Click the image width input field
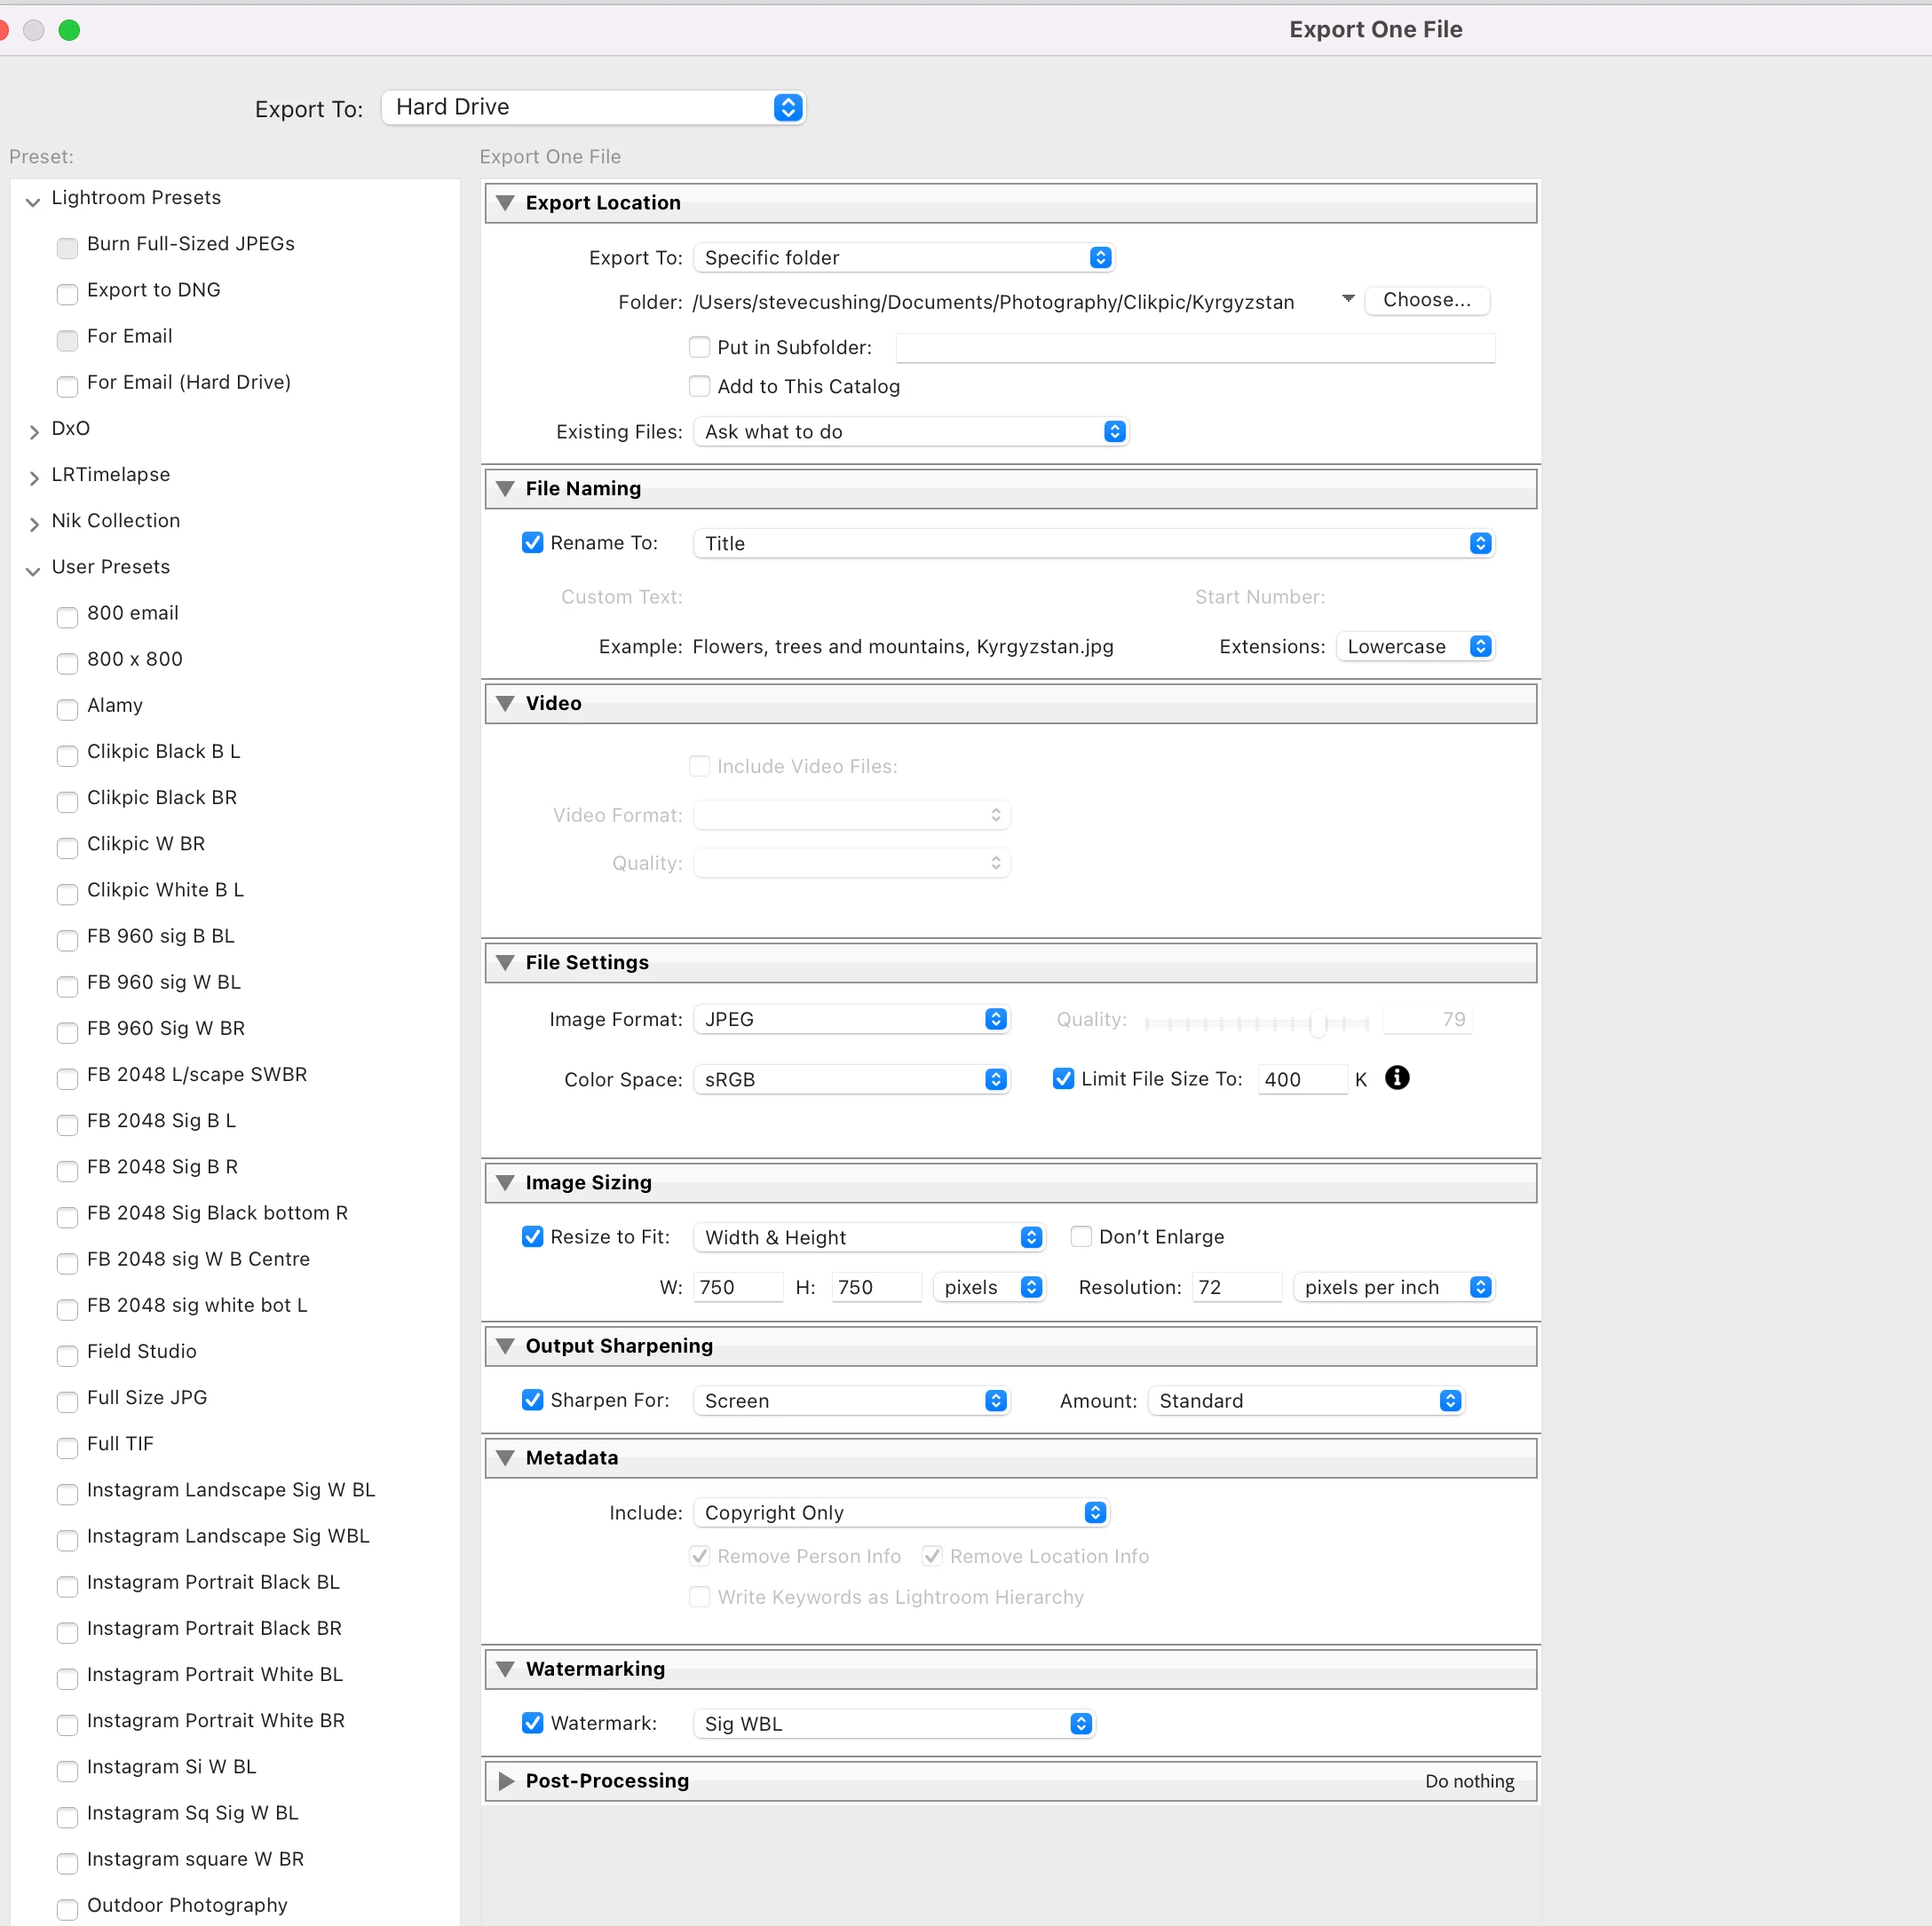Screen dimensions: 1932x1926 [738, 1287]
